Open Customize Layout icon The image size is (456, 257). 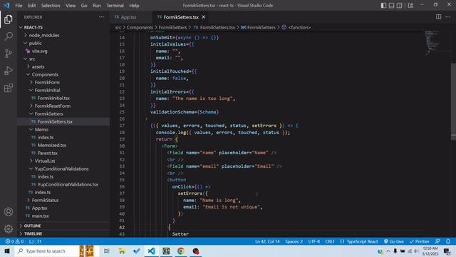coord(410,5)
